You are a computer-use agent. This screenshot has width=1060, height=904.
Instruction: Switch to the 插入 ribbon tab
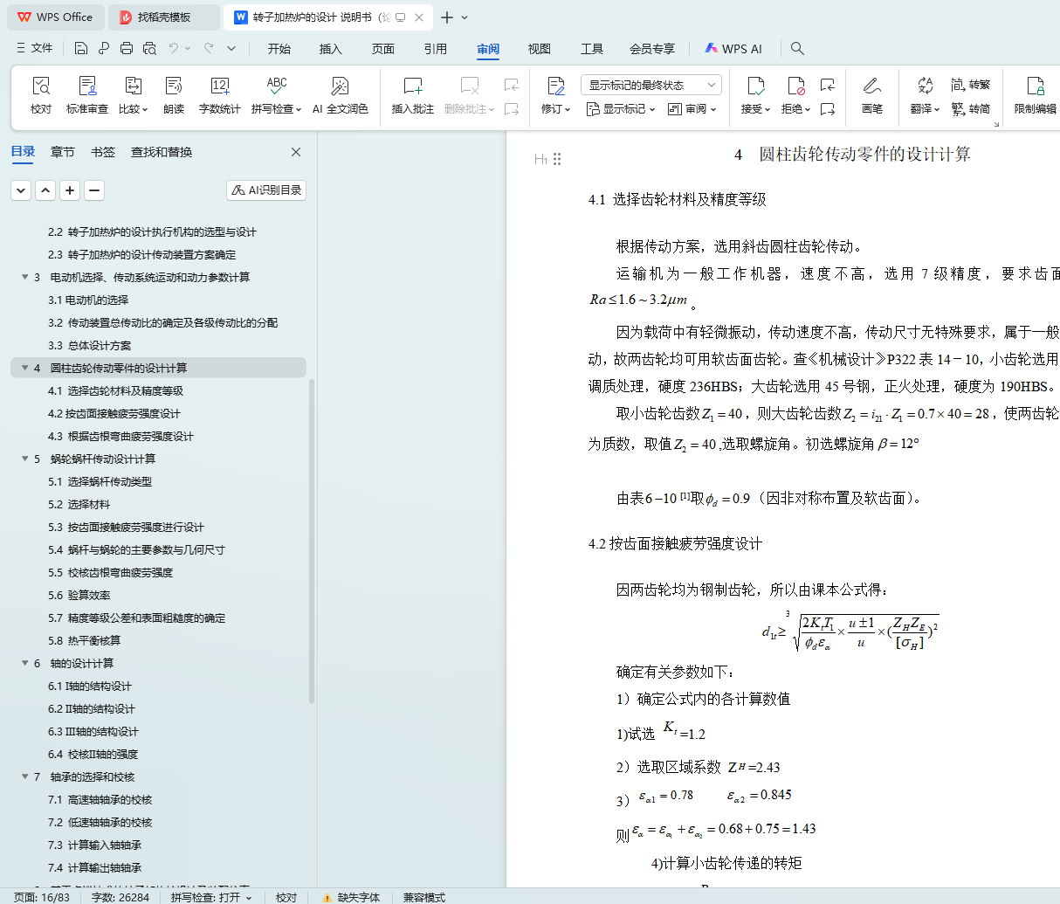pos(331,49)
